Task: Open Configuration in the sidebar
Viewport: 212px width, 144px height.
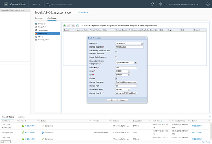Action: [44, 40]
